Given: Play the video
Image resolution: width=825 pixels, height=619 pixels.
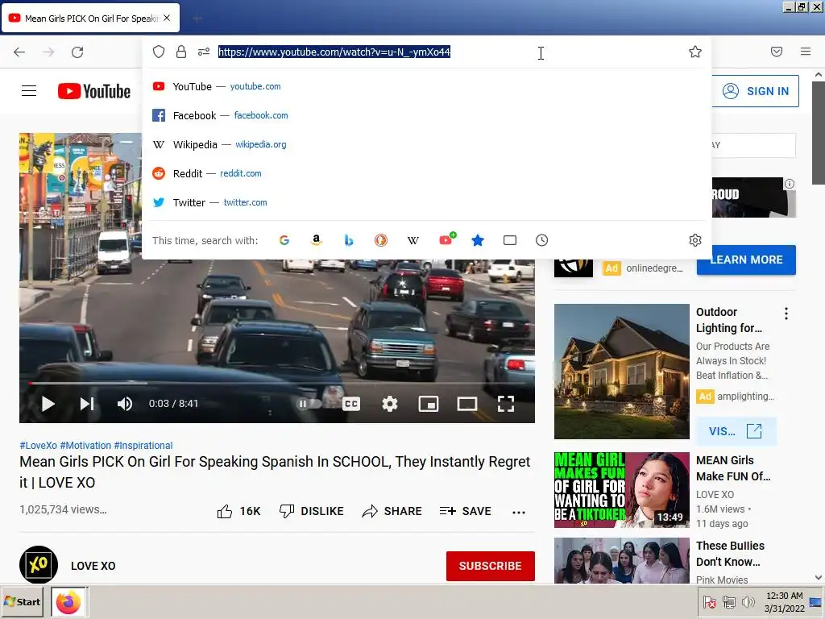Looking at the screenshot, I should coord(48,405).
